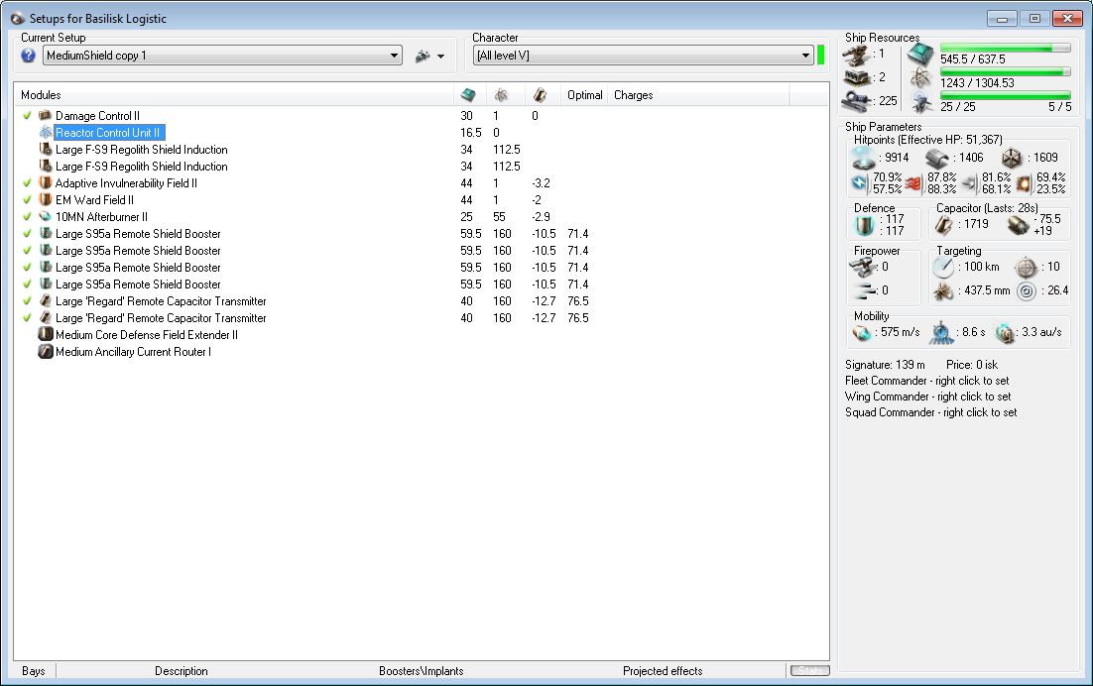Click the scan resolution icon 437.5 mm

pyautogui.click(x=943, y=291)
